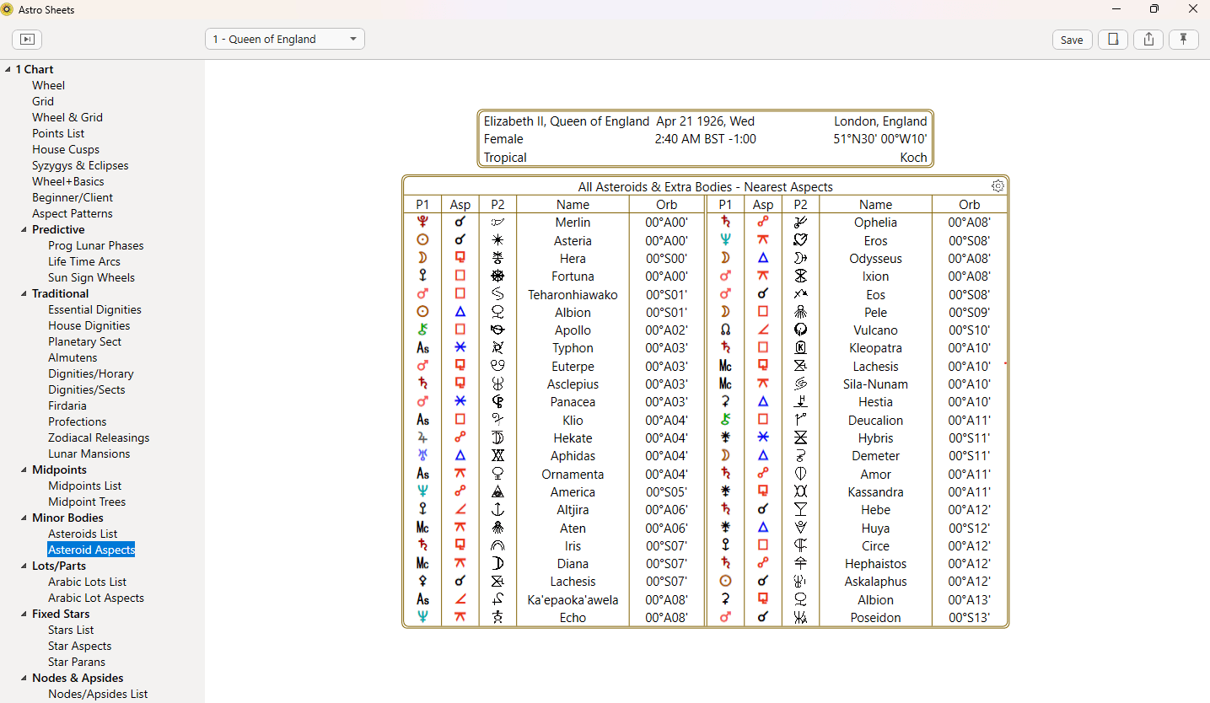Select Essential Dignities item
Image resolution: width=1210 pixels, height=703 pixels.
tap(94, 309)
